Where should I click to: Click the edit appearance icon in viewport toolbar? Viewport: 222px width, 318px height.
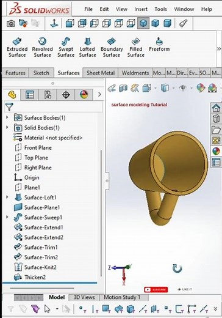click(x=201, y=88)
